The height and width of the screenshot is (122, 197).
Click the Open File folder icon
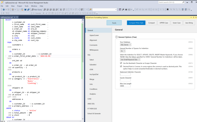click(x=22, y=10)
